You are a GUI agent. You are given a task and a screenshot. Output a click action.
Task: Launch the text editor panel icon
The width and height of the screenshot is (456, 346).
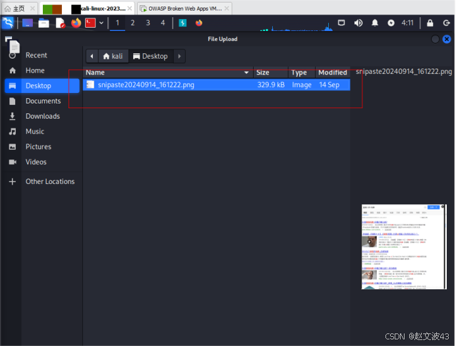60,23
